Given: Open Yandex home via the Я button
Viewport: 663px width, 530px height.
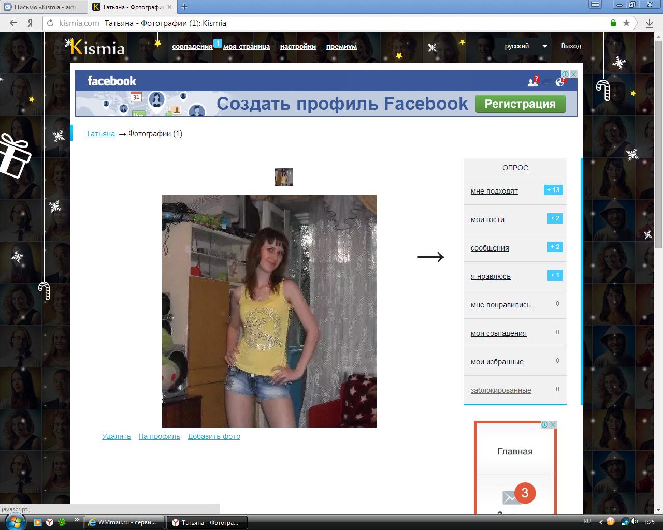Looking at the screenshot, I should click(31, 23).
